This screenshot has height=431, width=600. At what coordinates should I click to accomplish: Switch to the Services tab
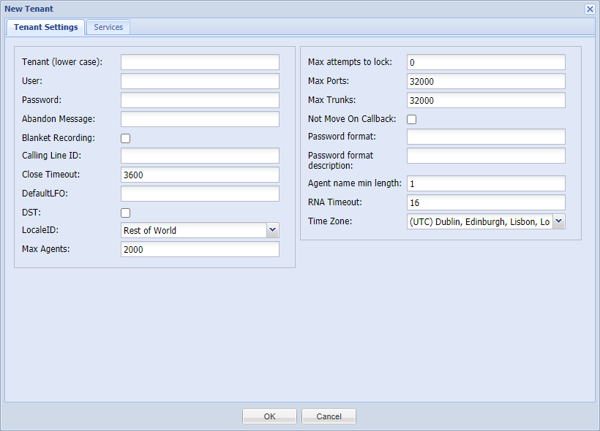click(108, 27)
